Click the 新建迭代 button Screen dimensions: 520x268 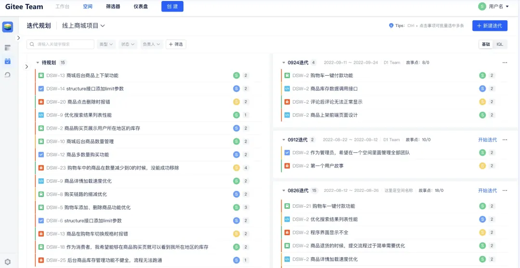pos(490,26)
